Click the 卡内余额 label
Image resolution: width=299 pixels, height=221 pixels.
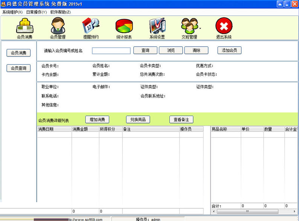(50, 75)
